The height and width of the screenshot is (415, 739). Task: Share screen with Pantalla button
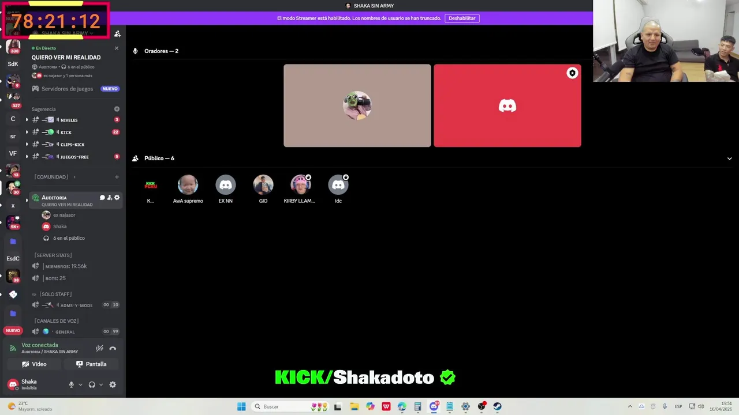[x=91, y=364]
